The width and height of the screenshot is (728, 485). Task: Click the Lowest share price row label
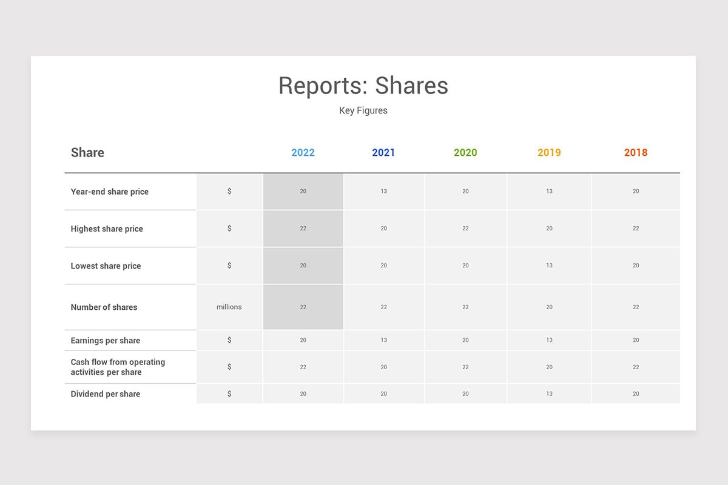[105, 266]
